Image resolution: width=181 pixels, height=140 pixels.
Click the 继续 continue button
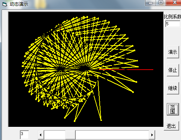[173, 88]
